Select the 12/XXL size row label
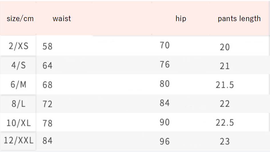This screenshot has height=152, width=270. click(19, 141)
